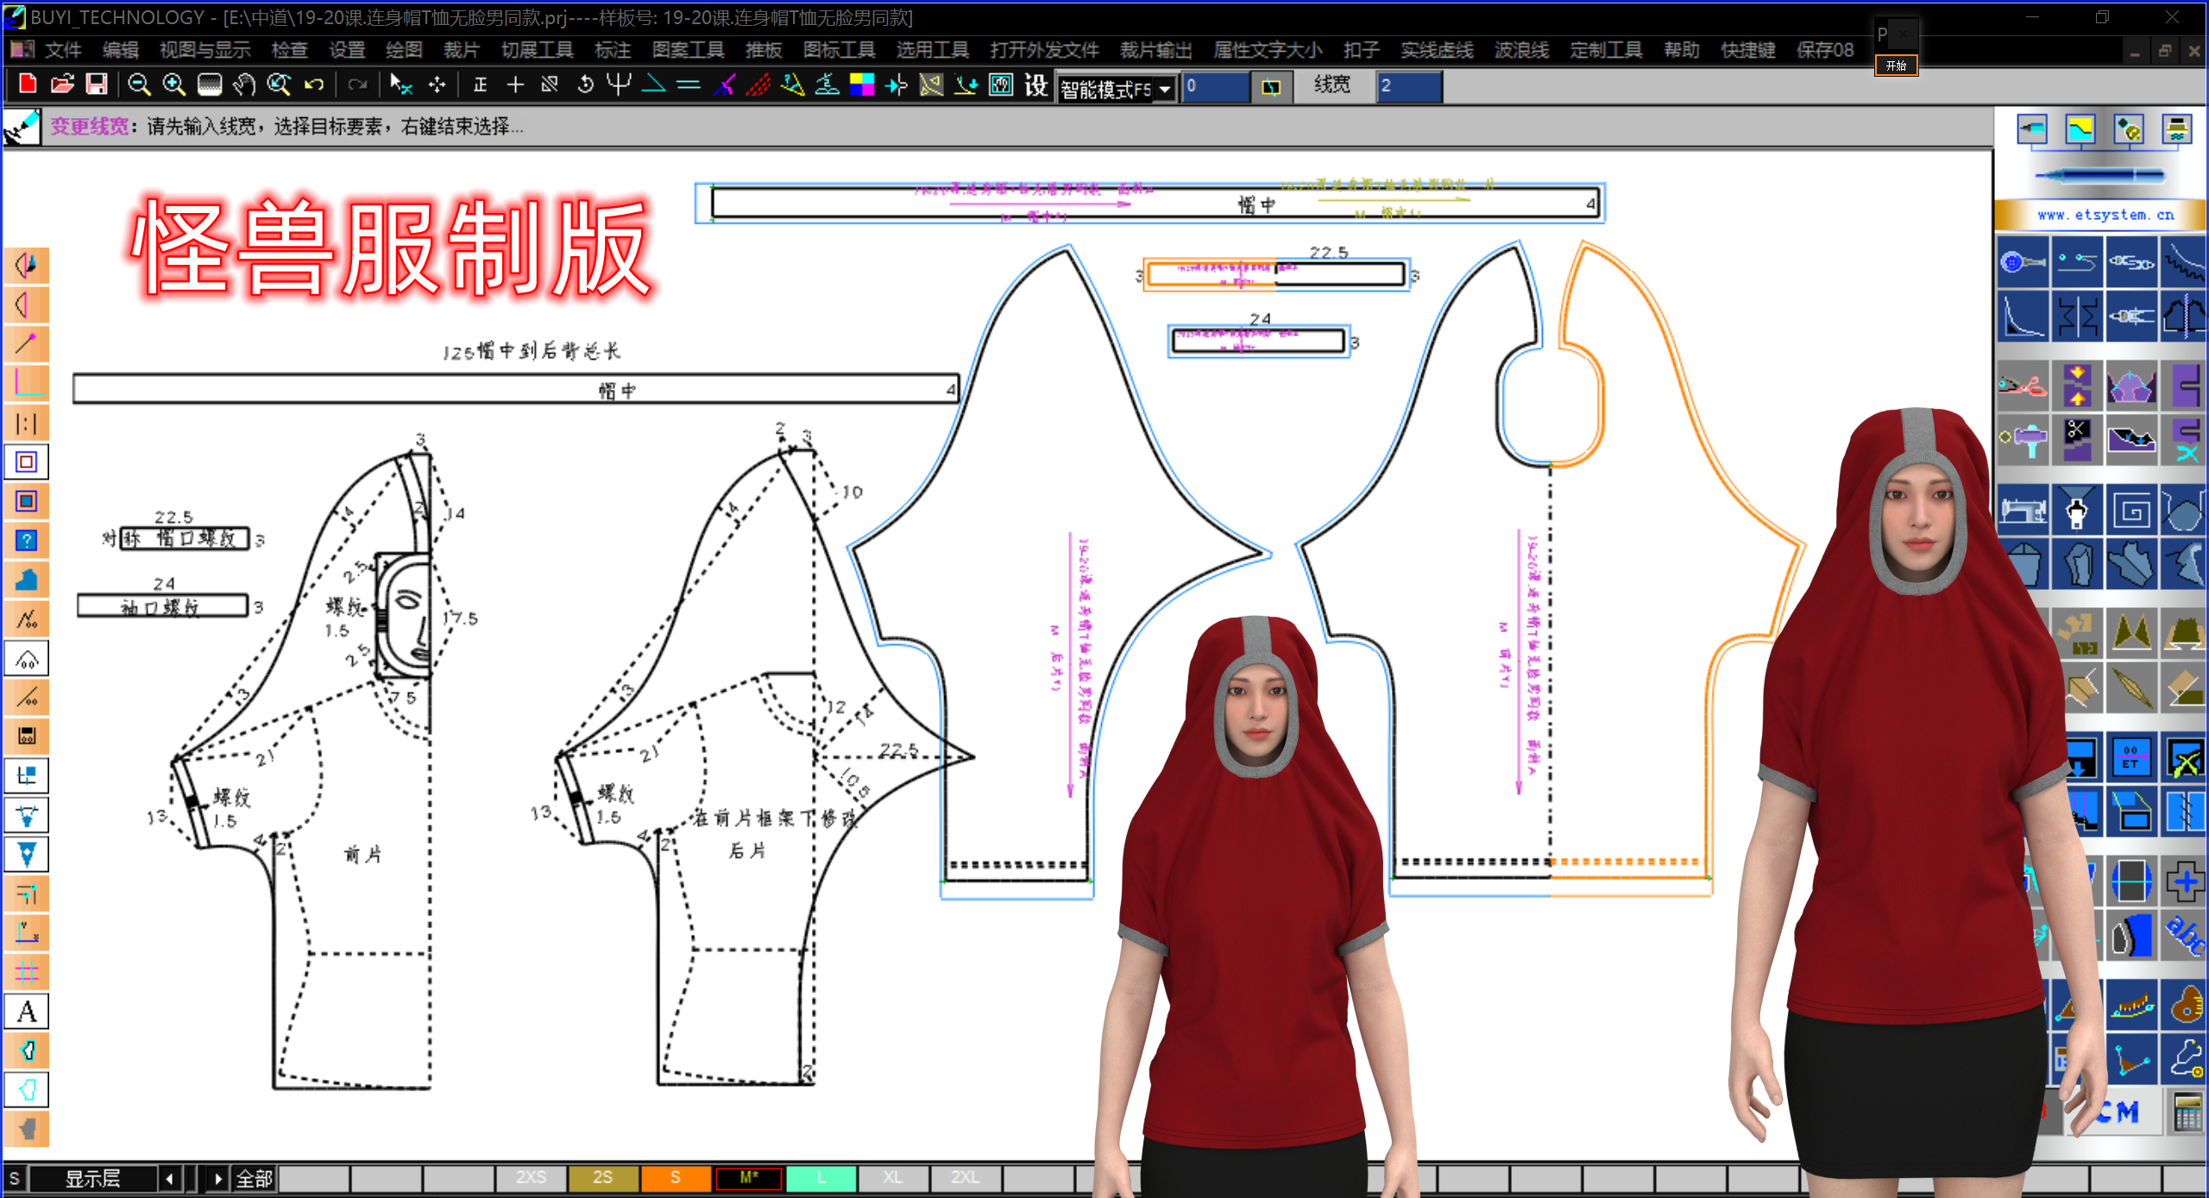Open the 文件 menu
2209x1198 pixels.
click(x=62, y=50)
